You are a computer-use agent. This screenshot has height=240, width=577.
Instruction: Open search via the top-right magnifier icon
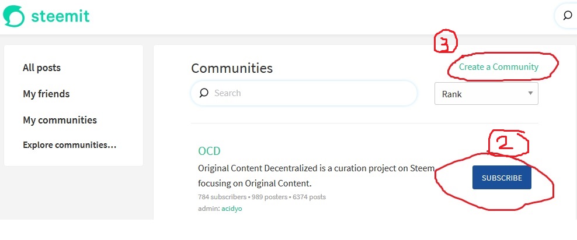point(568,15)
